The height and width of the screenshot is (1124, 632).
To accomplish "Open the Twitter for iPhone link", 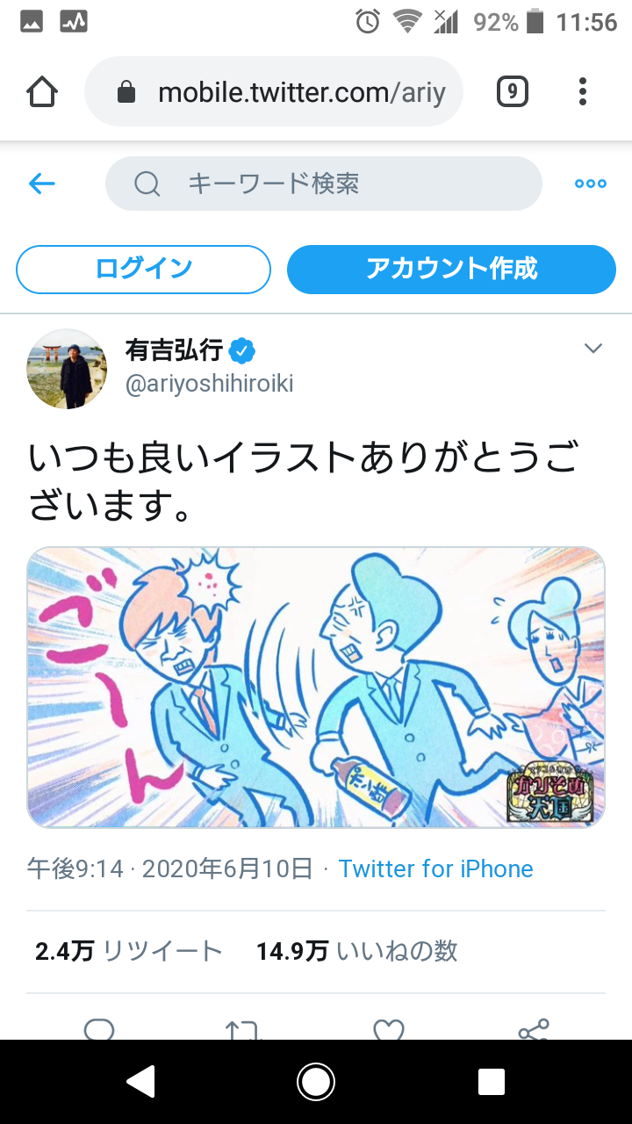I will point(436,868).
